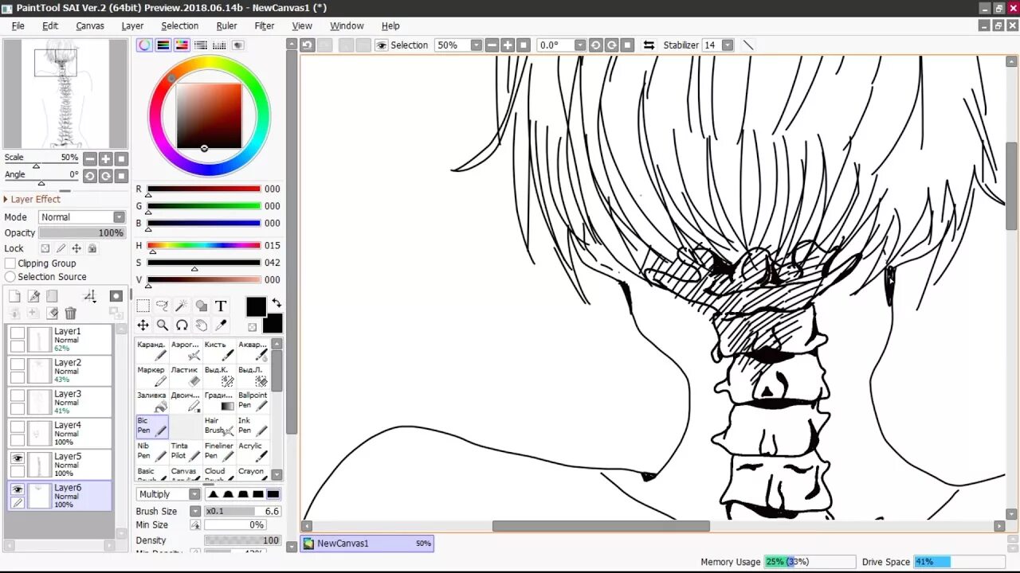Select the Eyedropper color picker tool
This screenshot has height=573, width=1020.
221,325
